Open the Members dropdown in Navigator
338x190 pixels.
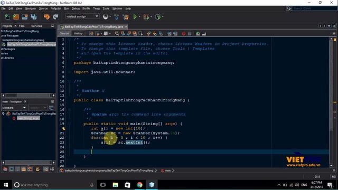coord(14,108)
